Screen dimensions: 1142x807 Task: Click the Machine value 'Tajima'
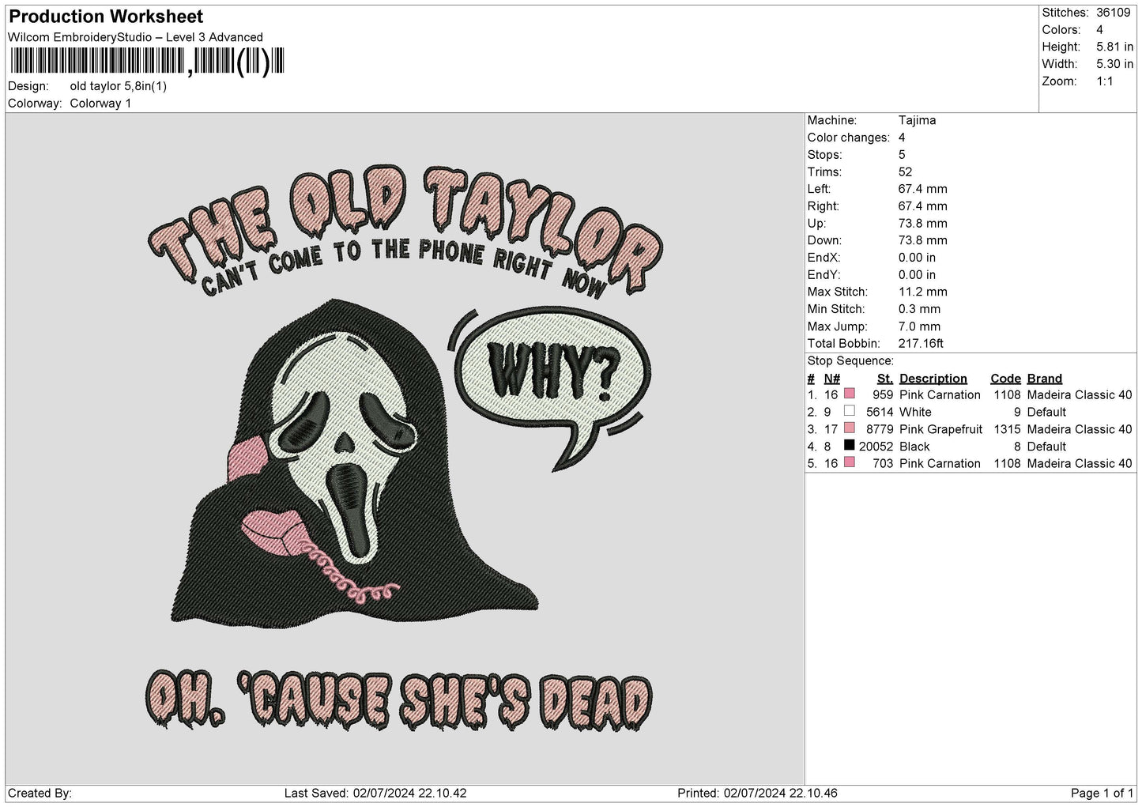pyautogui.click(x=917, y=120)
